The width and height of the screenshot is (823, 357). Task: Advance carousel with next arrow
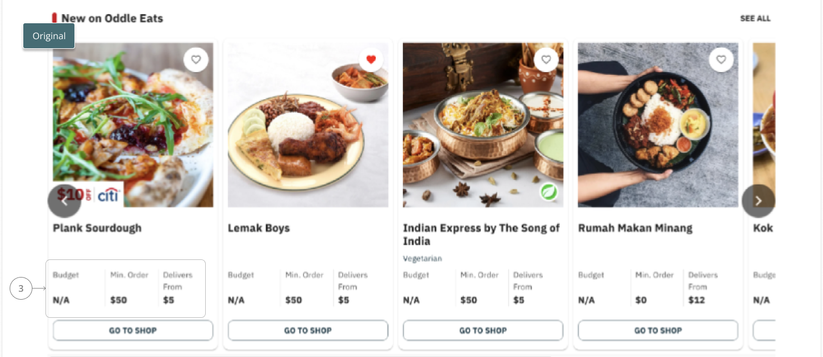pos(758,201)
